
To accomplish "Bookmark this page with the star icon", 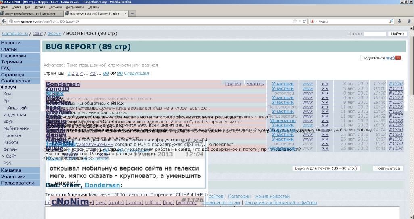I will tap(295, 21).
